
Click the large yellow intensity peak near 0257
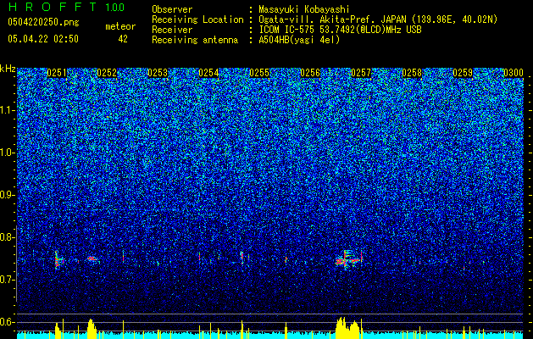click(x=349, y=327)
